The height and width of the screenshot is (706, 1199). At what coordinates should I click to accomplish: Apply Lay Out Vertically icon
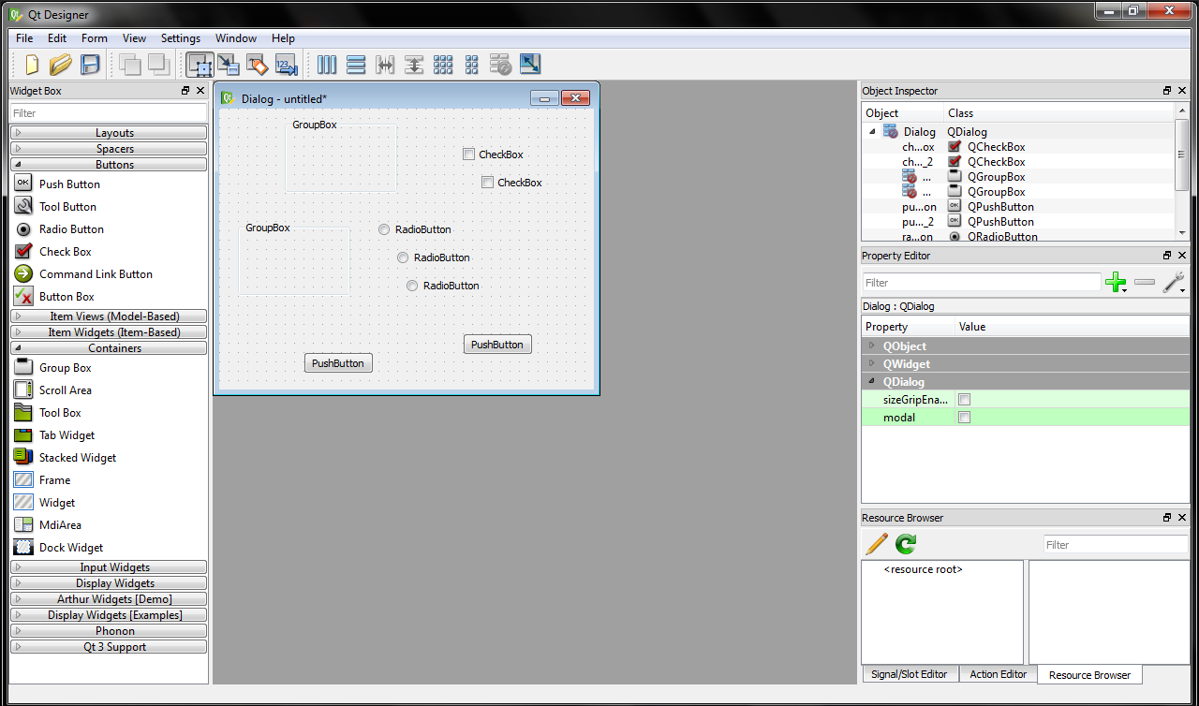pos(356,65)
